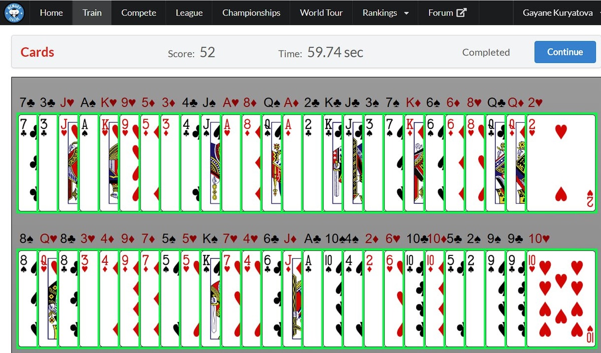Click the Memory League logo icon
This screenshot has height=353, width=601.
14,13
